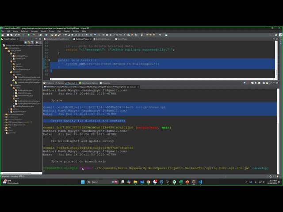
Task: Click the Undo arrow in toolbar
Action: (16, 35)
